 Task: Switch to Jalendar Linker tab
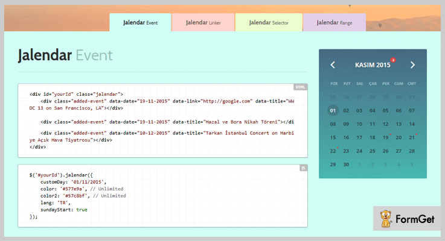tap(203, 22)
